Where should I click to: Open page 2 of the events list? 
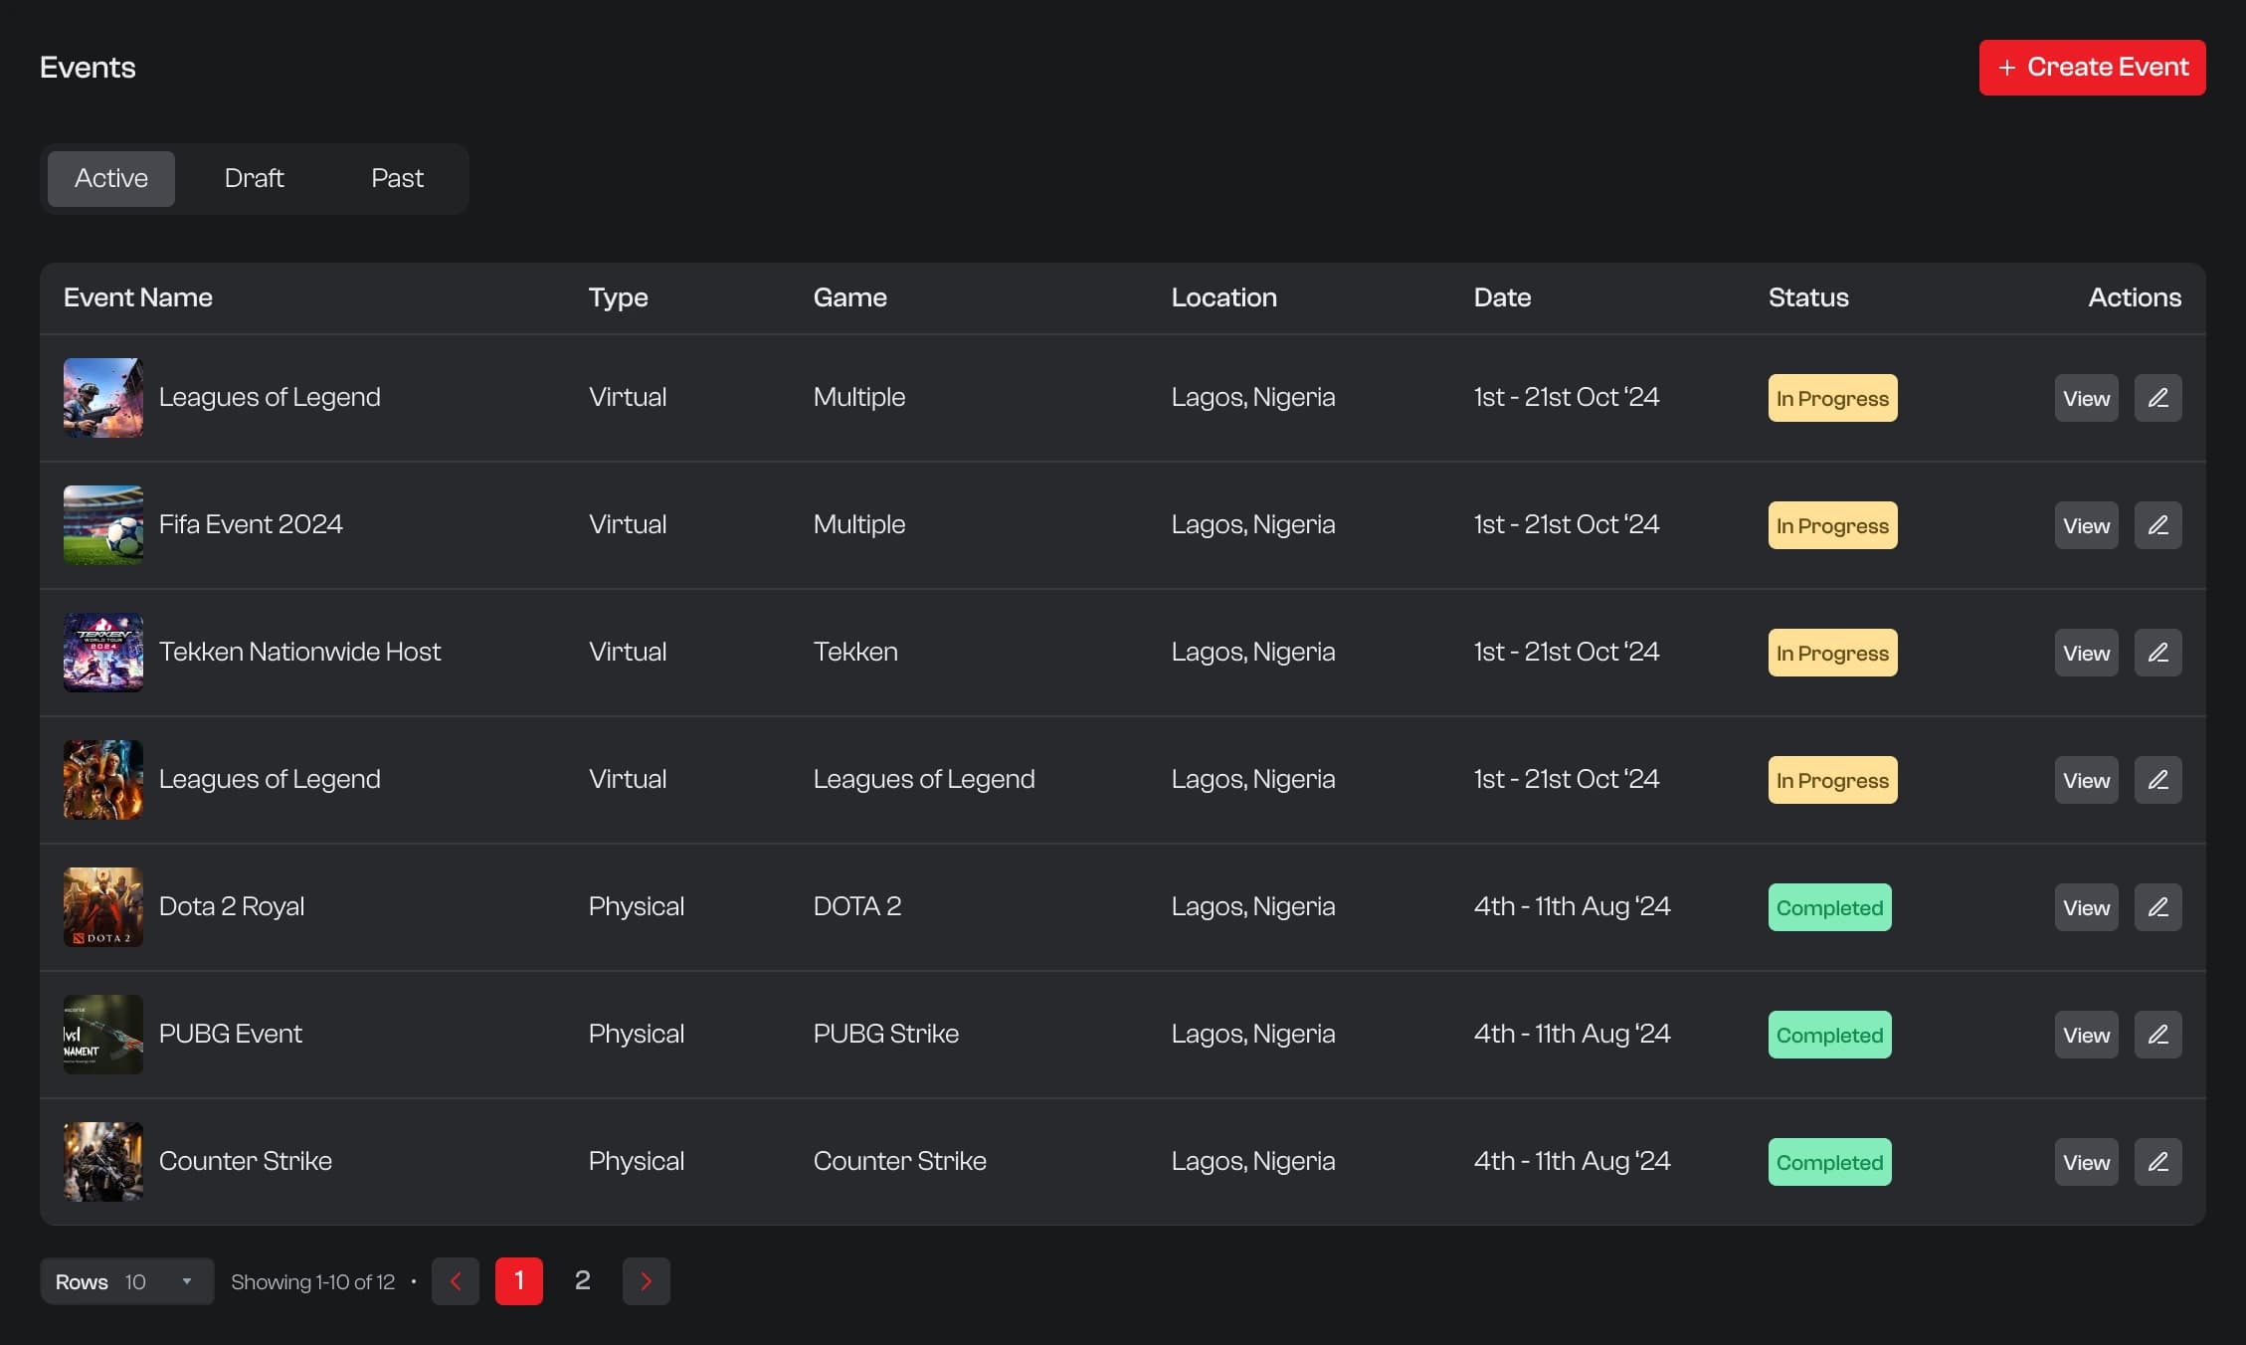point(582,1281)
